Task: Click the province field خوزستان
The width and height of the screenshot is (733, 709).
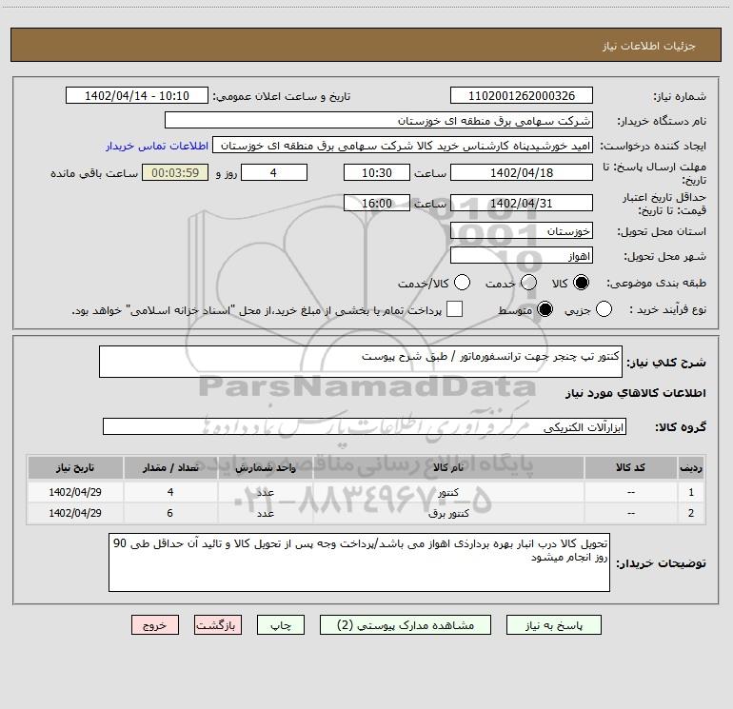Action: pyautogui.click(x=522, y=231)
